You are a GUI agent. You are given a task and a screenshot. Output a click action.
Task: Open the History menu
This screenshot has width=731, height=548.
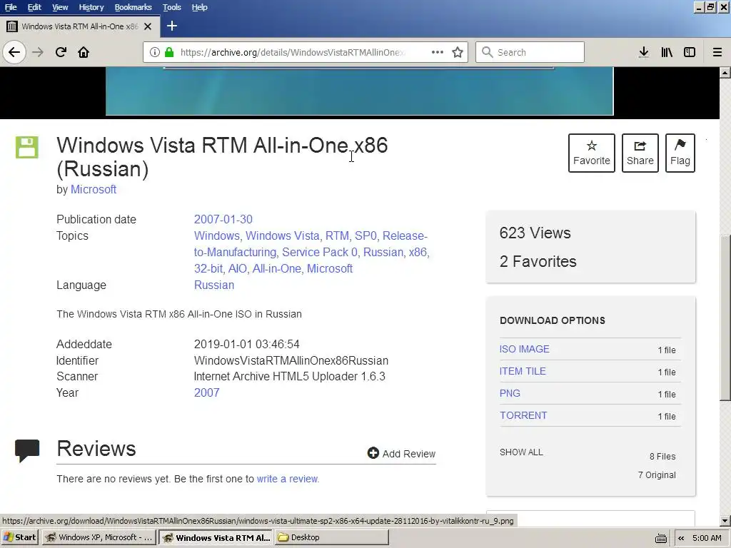coord(91,7)
